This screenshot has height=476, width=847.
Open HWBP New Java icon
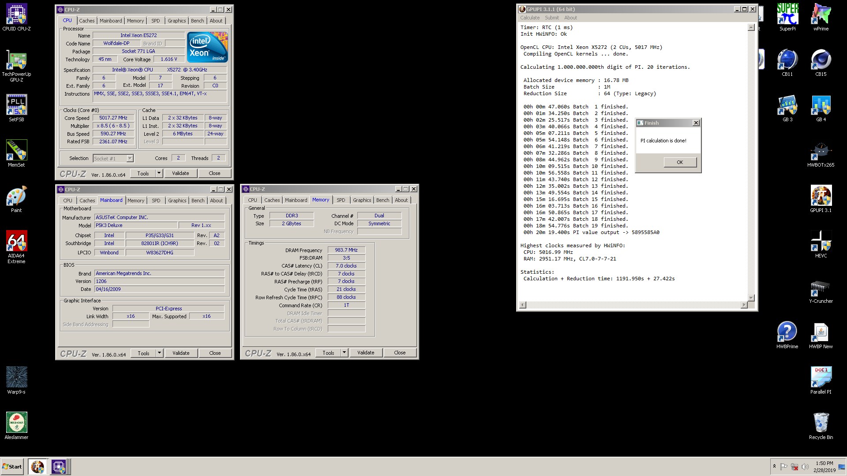(821, 335)
